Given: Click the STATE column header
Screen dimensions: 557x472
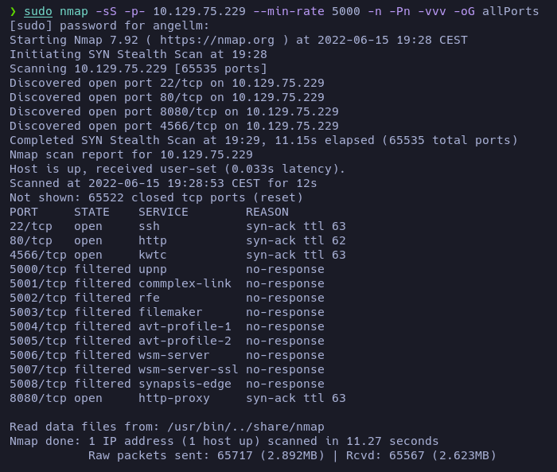Looking at the screenshot, I should [x=92, y=212].
